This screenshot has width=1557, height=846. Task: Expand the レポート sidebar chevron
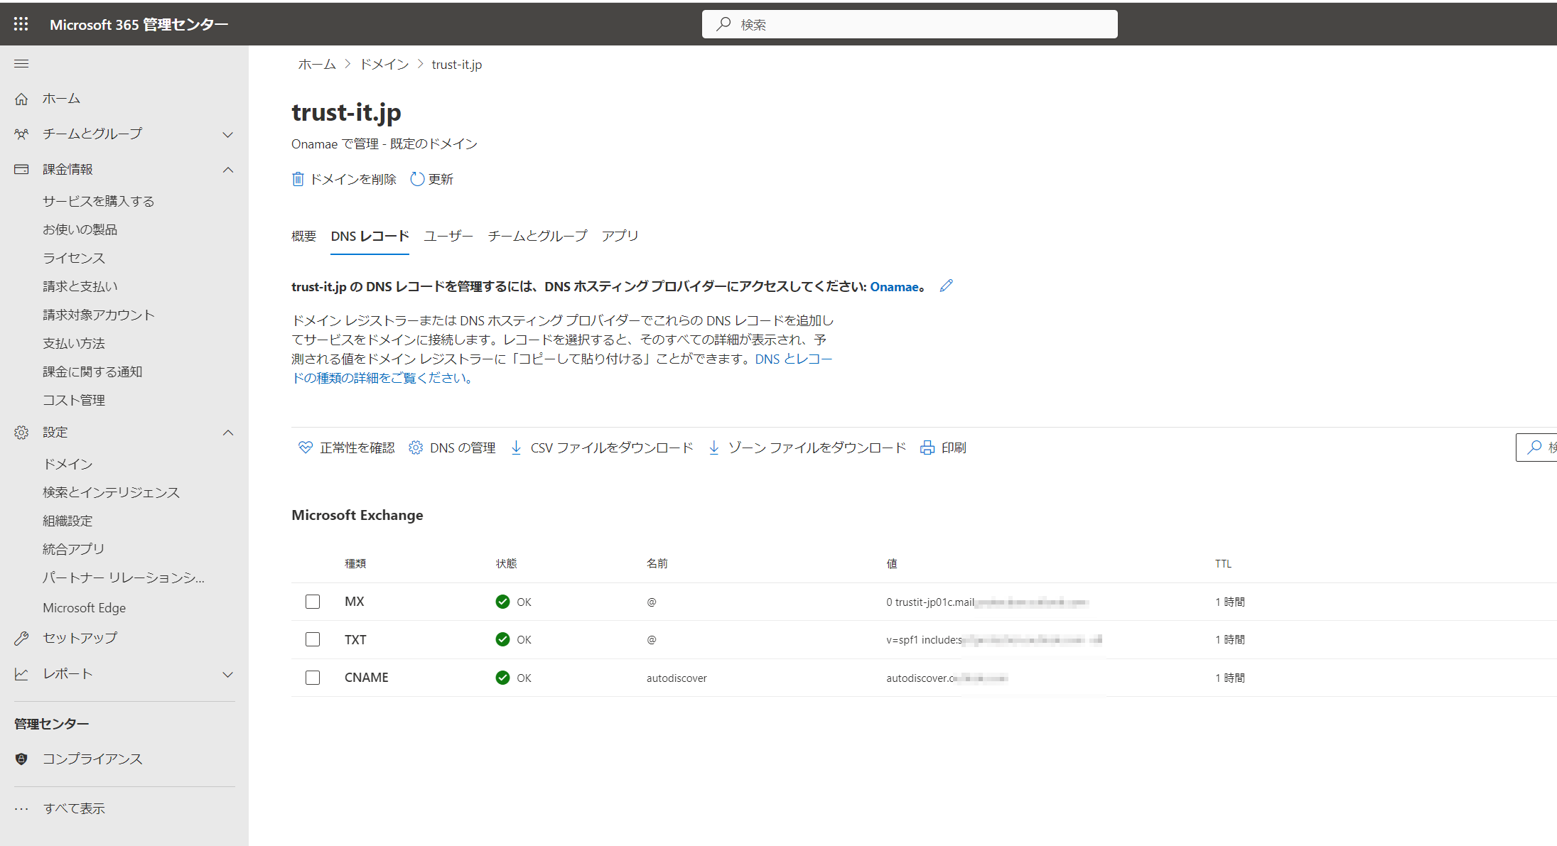coord(228,674)
